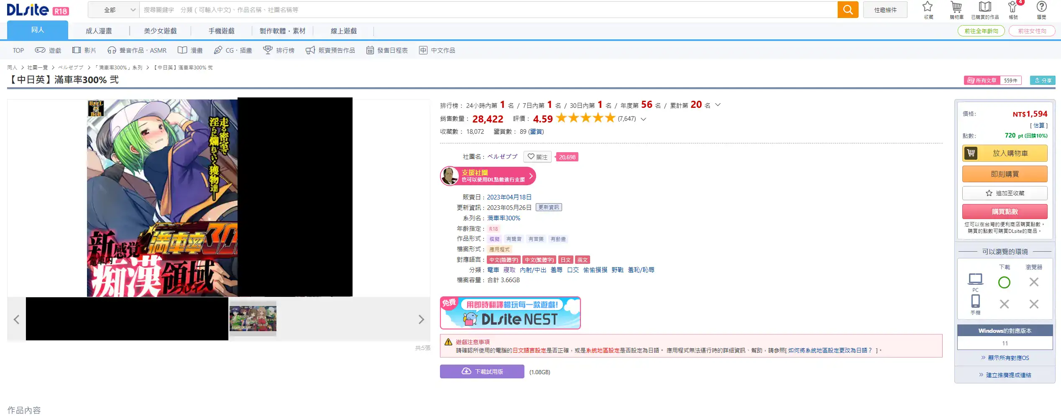Image resolution: width=1061 pixels, height=416 pixels.
Task: Open the release schedule calendar item
Action: [387, 50]
